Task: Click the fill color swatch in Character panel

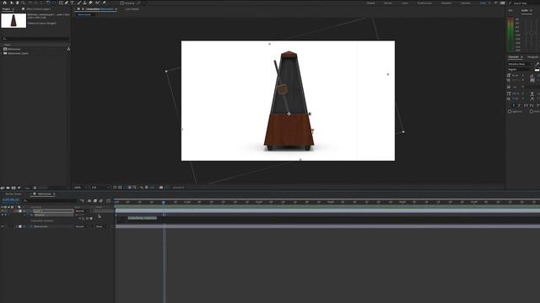Action: [x=537, y=69]
